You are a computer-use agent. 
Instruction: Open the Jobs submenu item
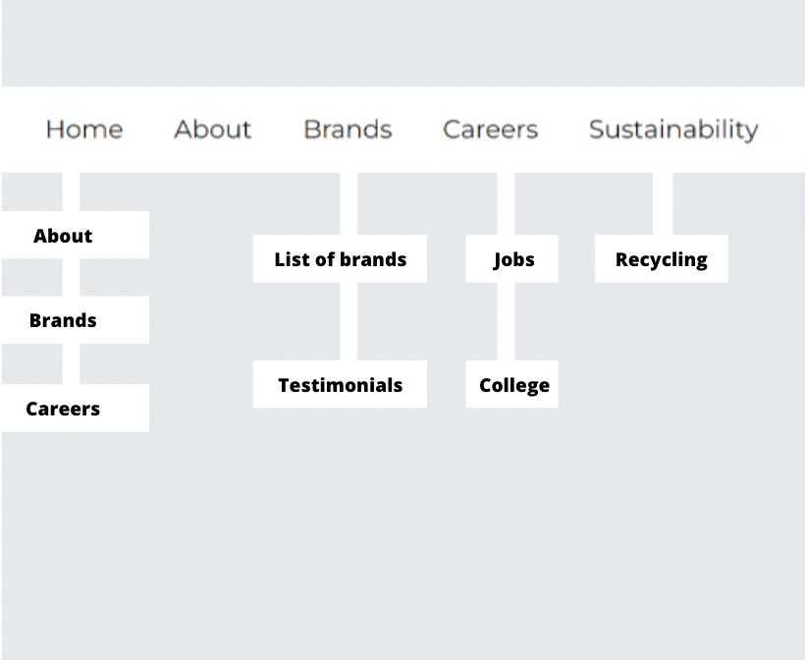(x=511, y=259)
